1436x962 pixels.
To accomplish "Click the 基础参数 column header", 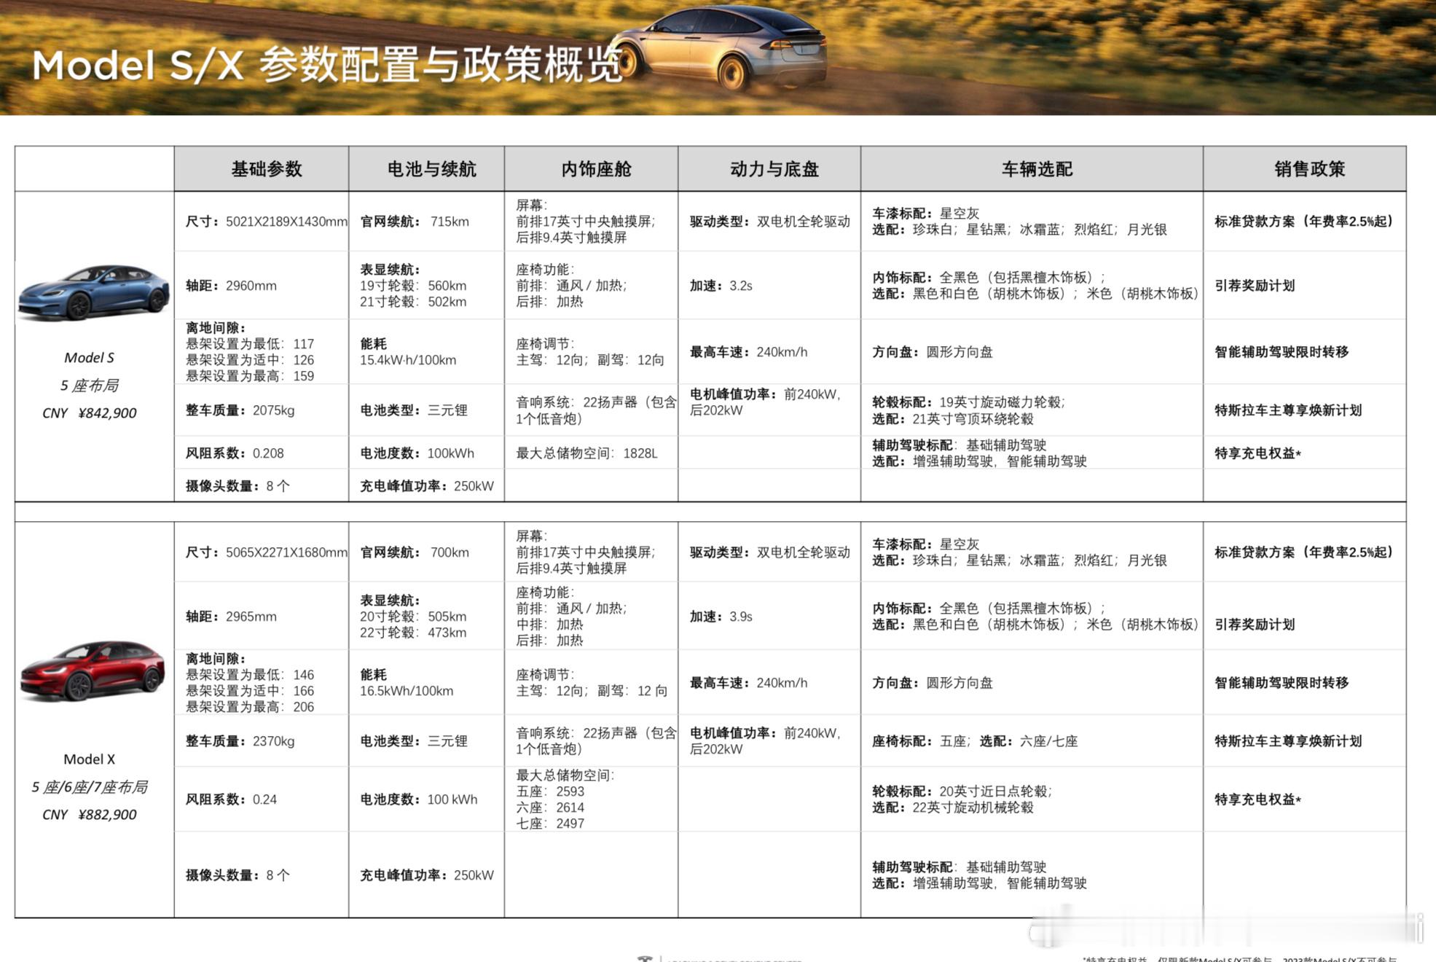I will point(266,169).
